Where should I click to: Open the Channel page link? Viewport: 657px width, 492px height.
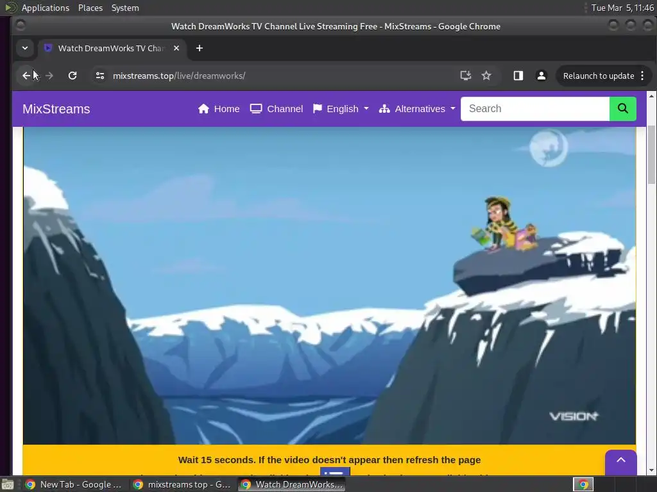[276, 109]
